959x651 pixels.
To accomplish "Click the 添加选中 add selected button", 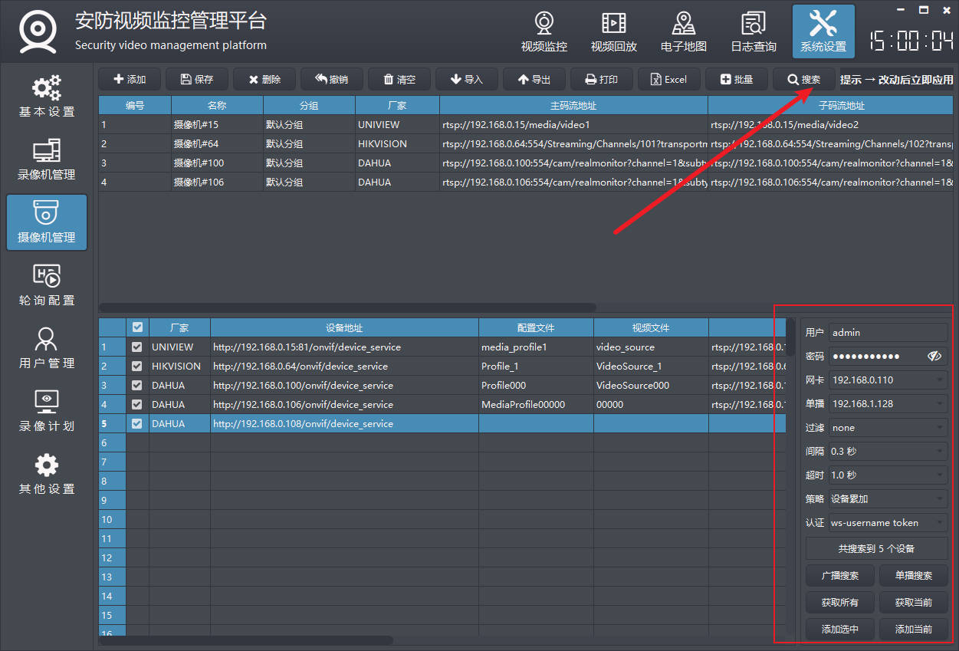I will click(839, 630).
